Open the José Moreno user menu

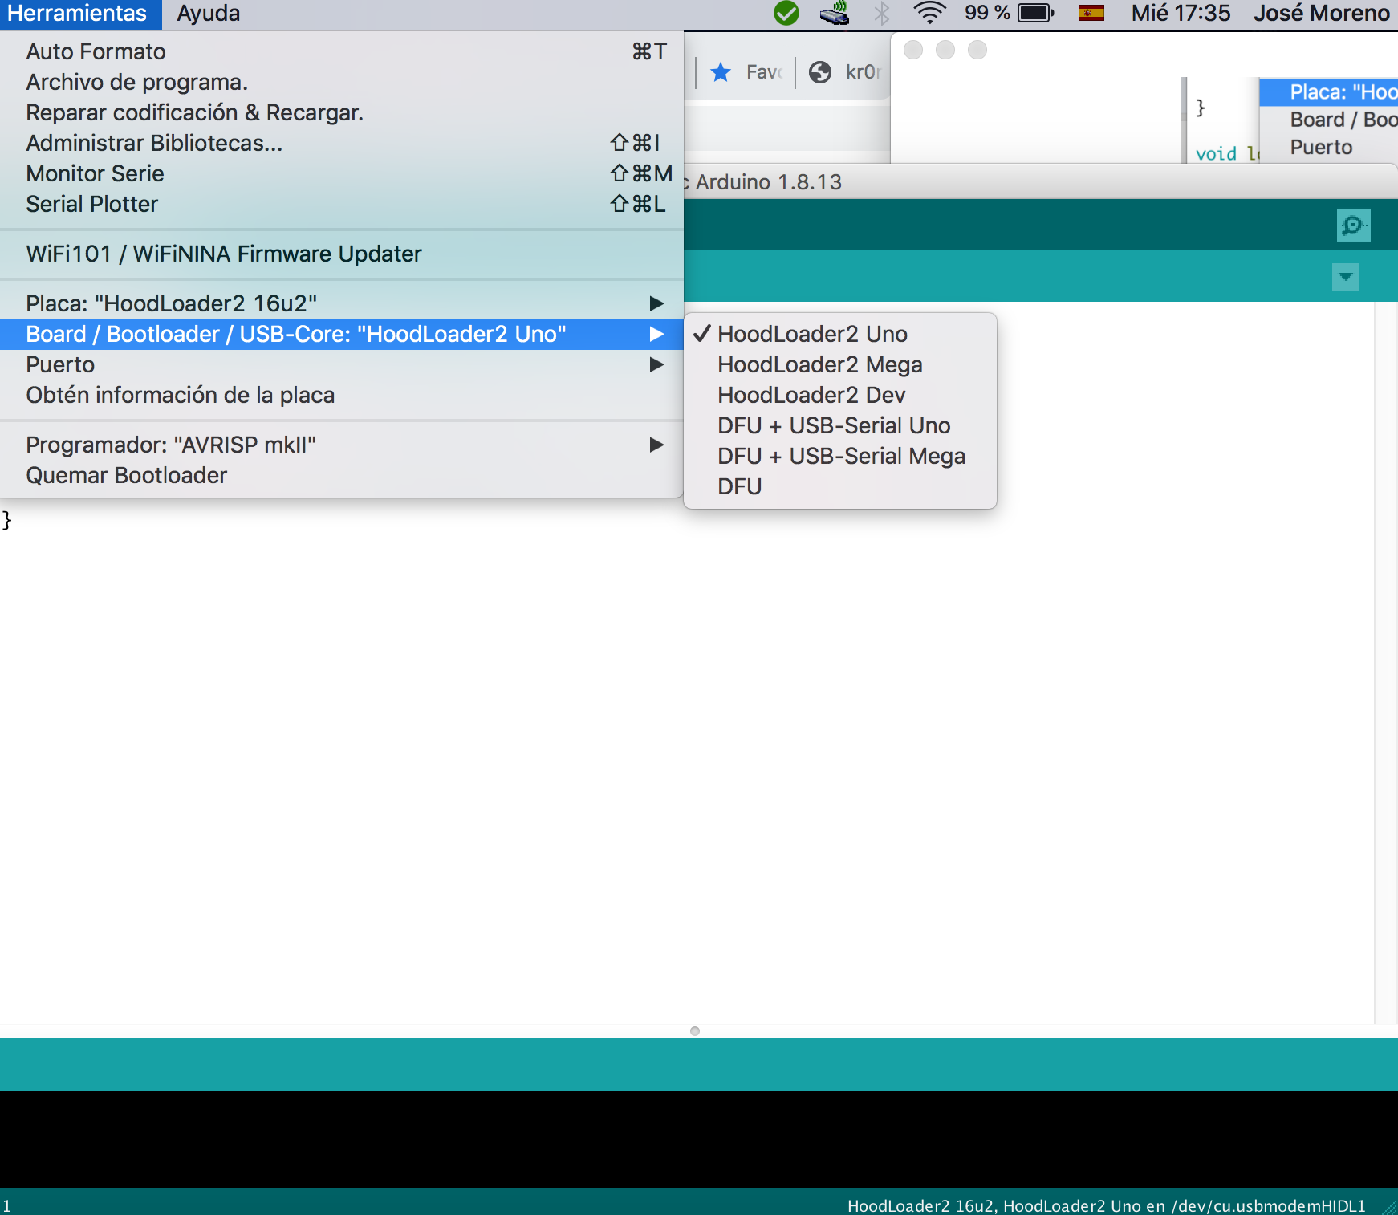click(x=1322, y=13)
